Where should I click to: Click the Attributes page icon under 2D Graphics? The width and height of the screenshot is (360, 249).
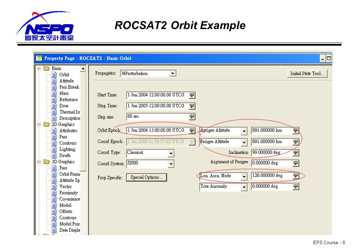coord(54,130)
